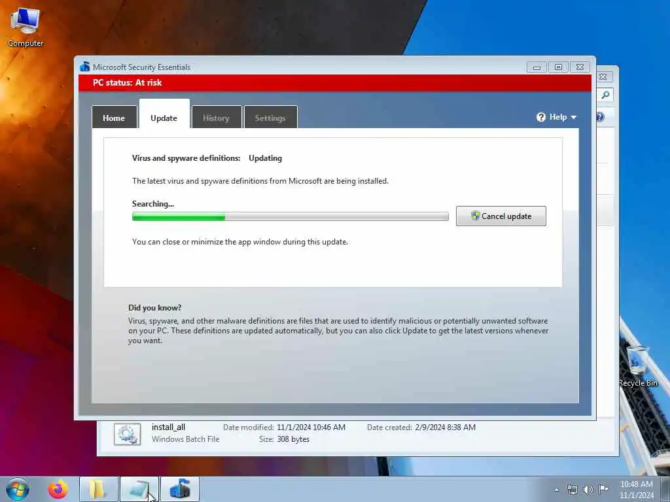Open the Computer desktop icon
Image resolution: width=670 pixels, height=502 pixels.
coord(26,26)
